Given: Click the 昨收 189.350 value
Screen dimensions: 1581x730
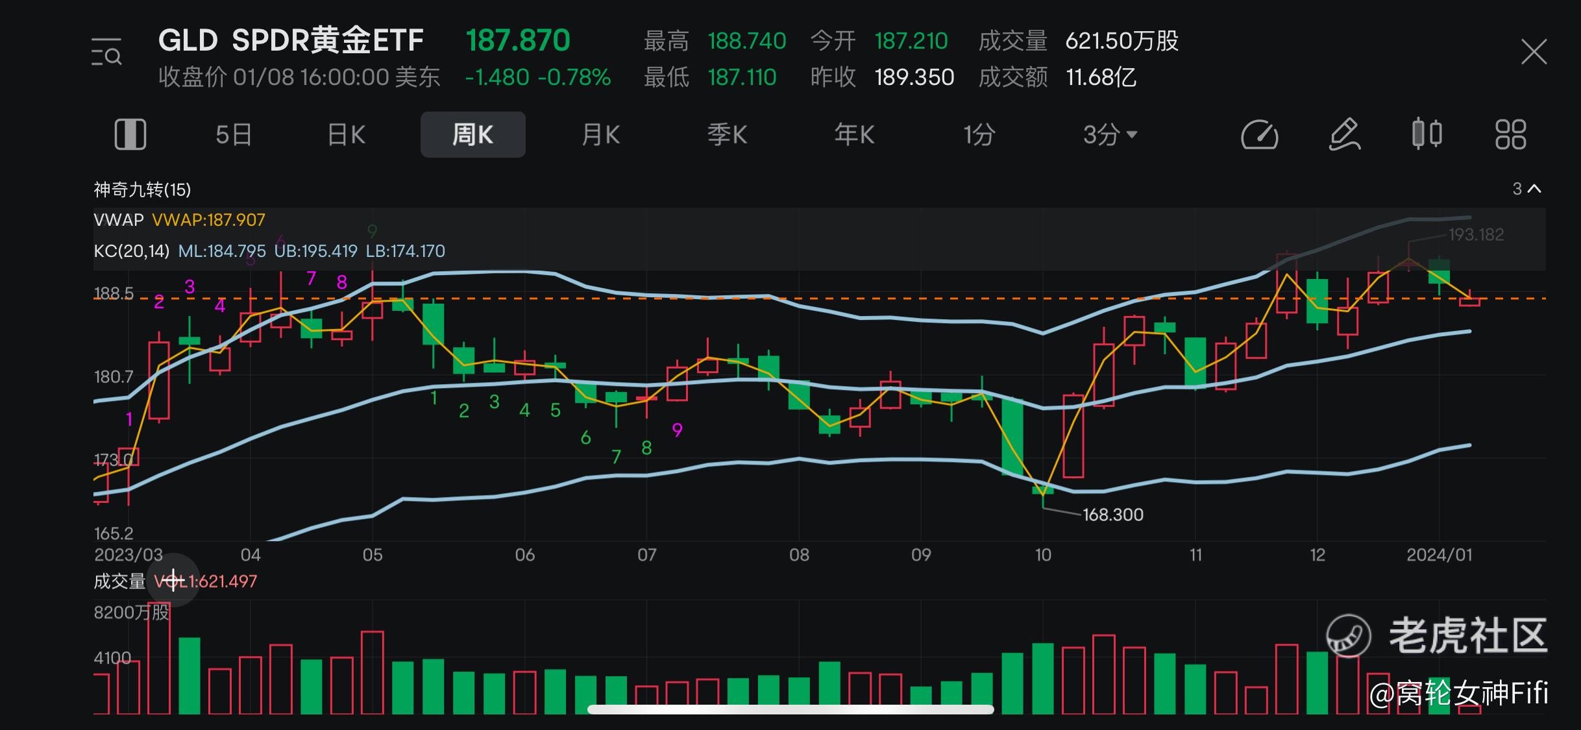Looking at the screenshot, I should click(x=914, y=78).
